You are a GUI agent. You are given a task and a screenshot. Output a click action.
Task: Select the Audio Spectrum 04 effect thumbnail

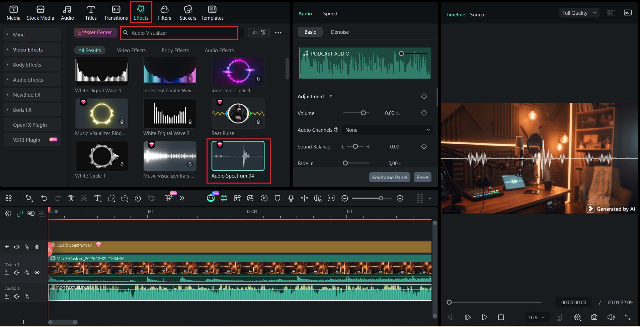[238, 156]
